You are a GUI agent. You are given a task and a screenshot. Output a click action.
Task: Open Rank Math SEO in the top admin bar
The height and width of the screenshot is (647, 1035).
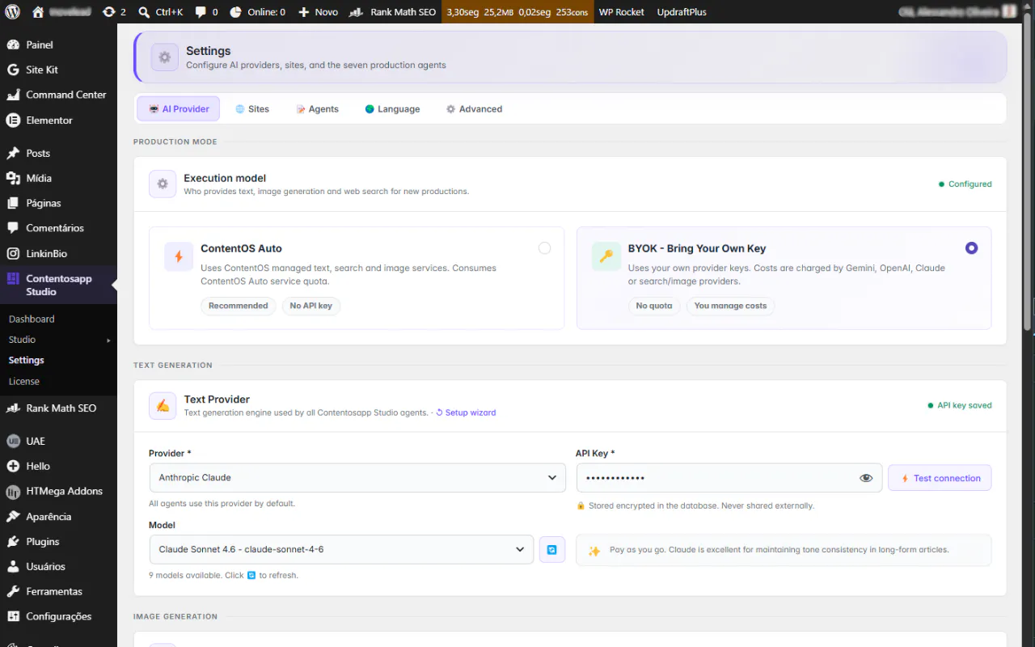[x=393, y=12]
